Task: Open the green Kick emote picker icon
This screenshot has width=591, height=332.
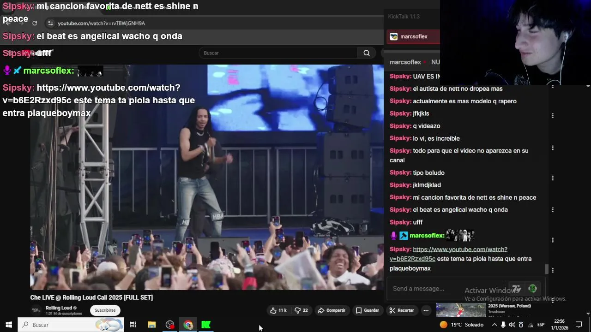Action: coord(532,289)
